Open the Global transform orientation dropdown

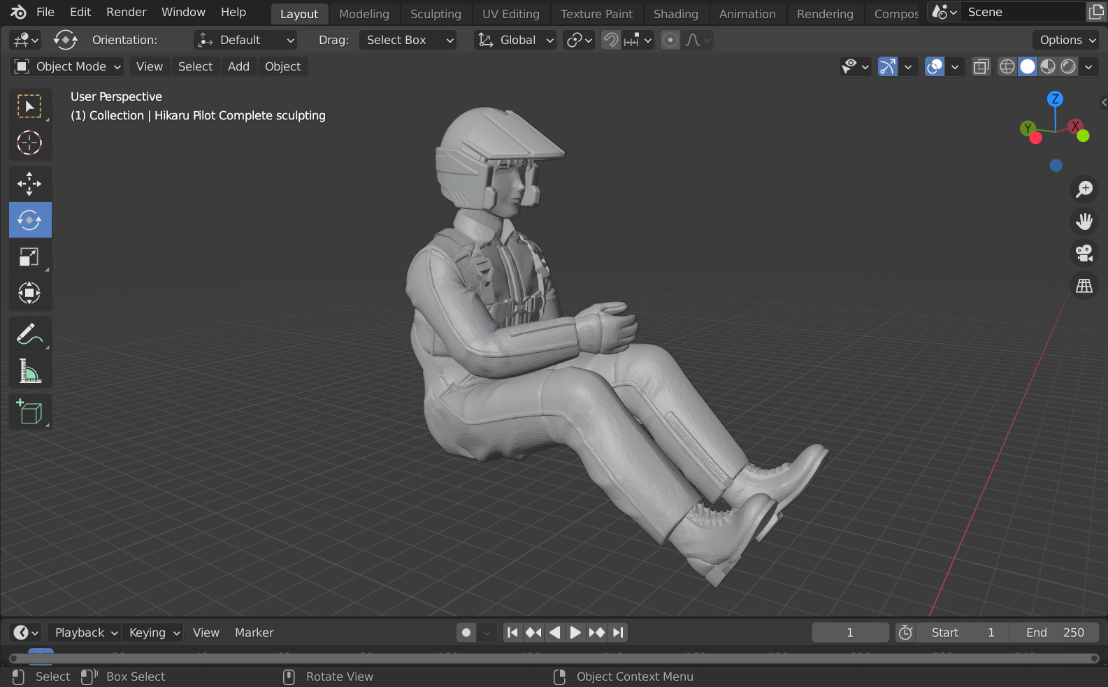pos(515,40)
